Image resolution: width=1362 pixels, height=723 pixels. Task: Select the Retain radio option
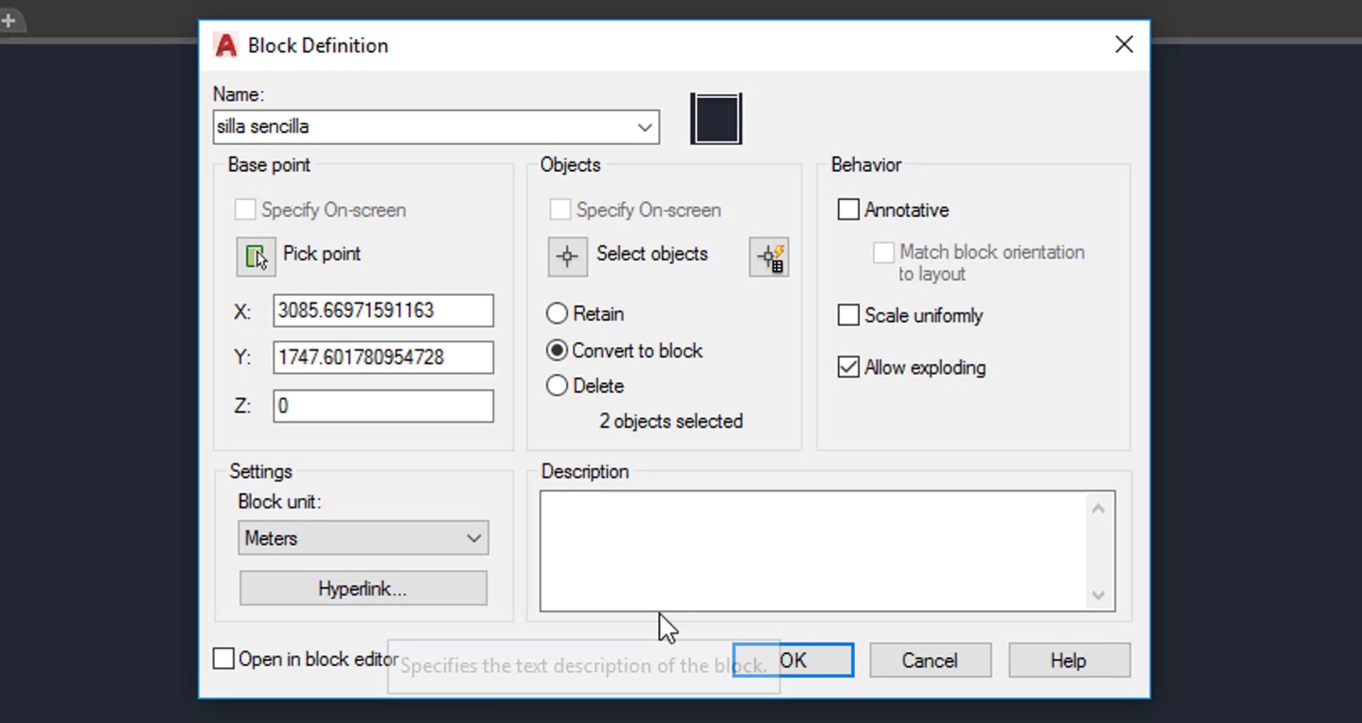pos(557,313)
